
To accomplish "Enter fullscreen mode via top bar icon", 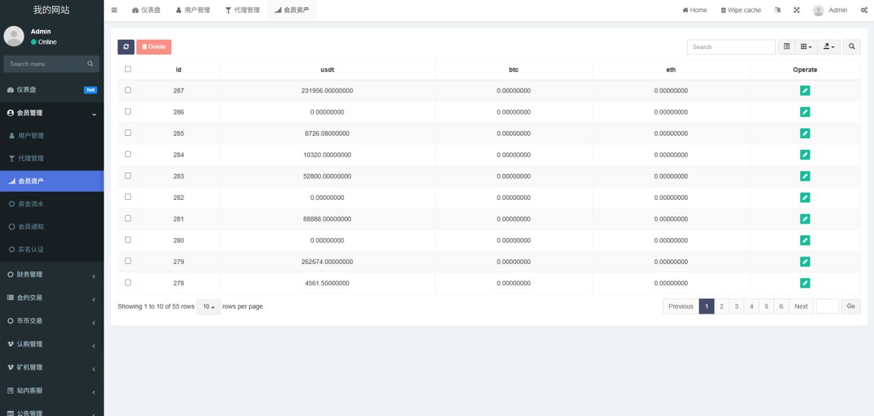I will coord(796,10).
